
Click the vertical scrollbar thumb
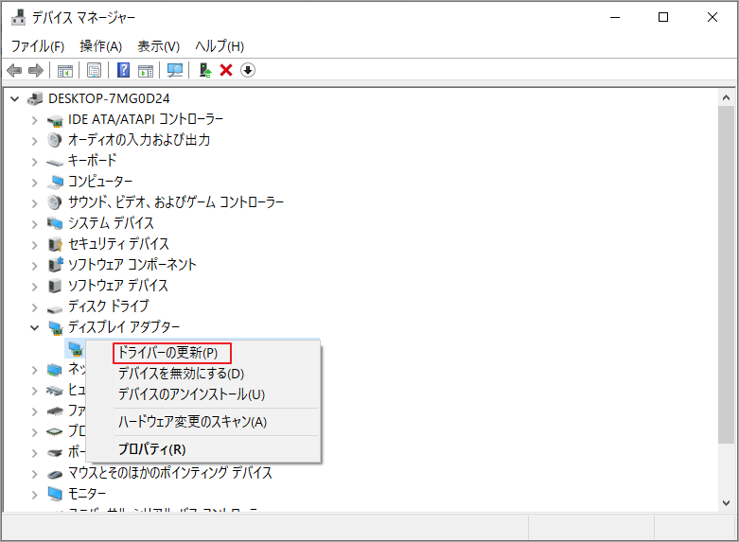tap(726, 274)
